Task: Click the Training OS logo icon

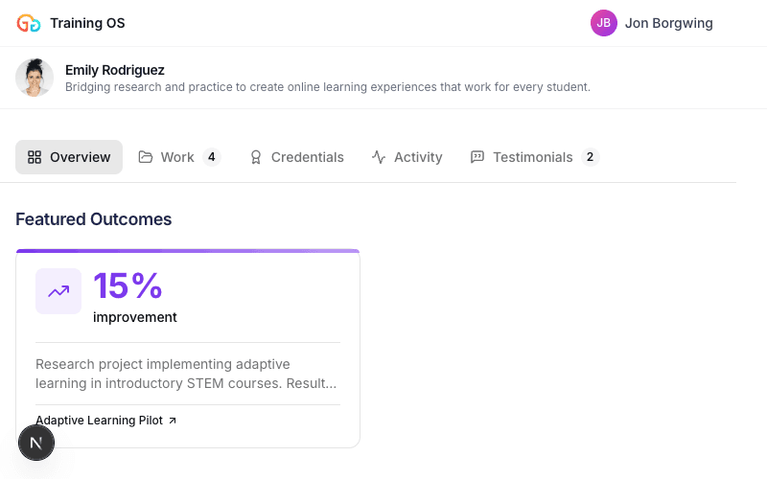Action: 29,23
